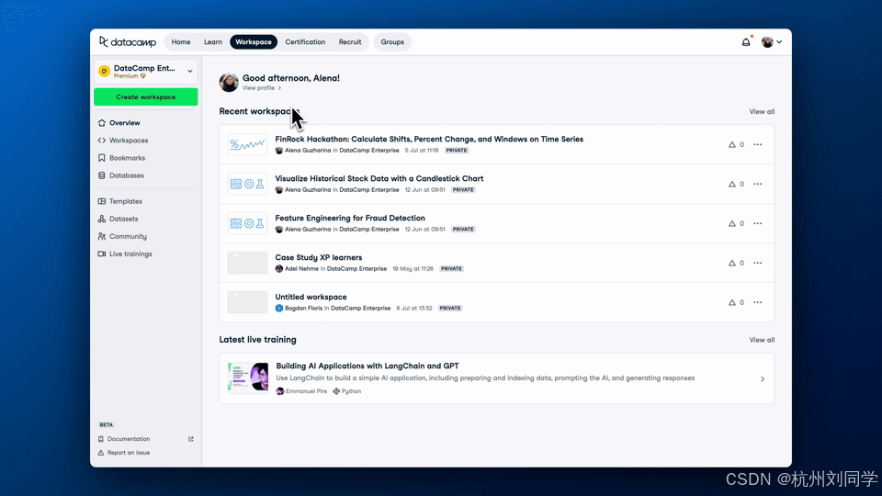Click the Templates icon in sidebar
Image resolution: width=882 pixels, height=496 pixels.
tap(102, 201)
